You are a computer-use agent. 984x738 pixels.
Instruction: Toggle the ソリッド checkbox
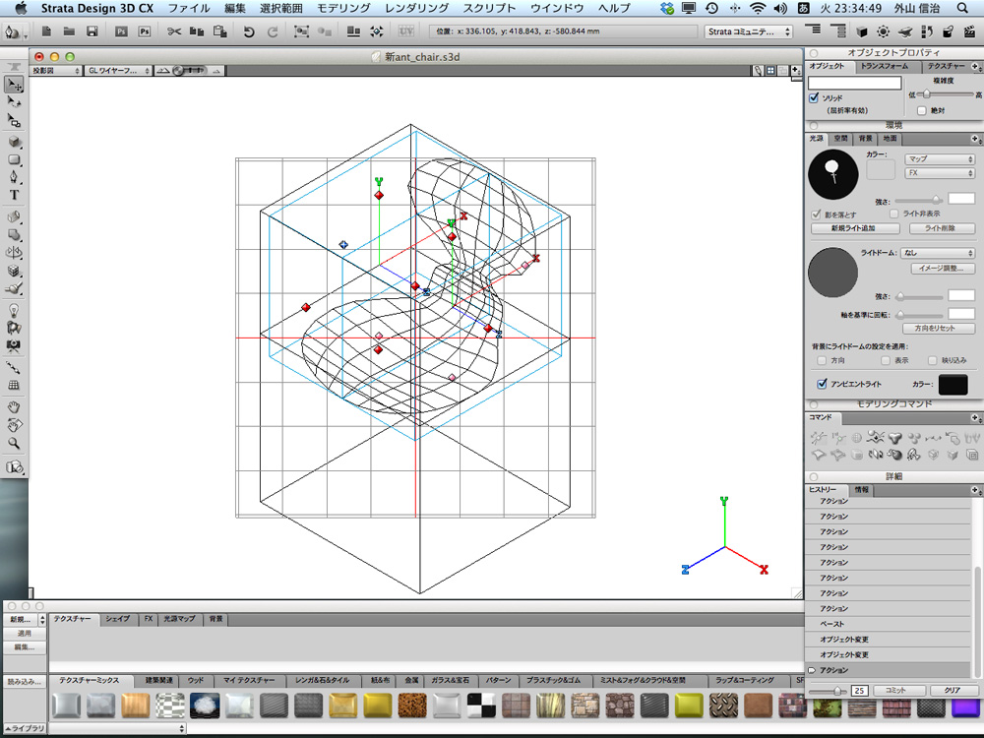tap(814, 97)
